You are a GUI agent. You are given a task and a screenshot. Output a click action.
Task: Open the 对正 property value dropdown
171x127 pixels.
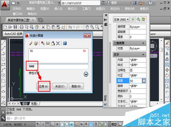click(138, 76)
